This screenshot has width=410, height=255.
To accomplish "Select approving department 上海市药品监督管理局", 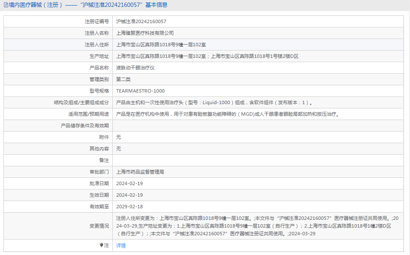I will [x=140, y=172].
